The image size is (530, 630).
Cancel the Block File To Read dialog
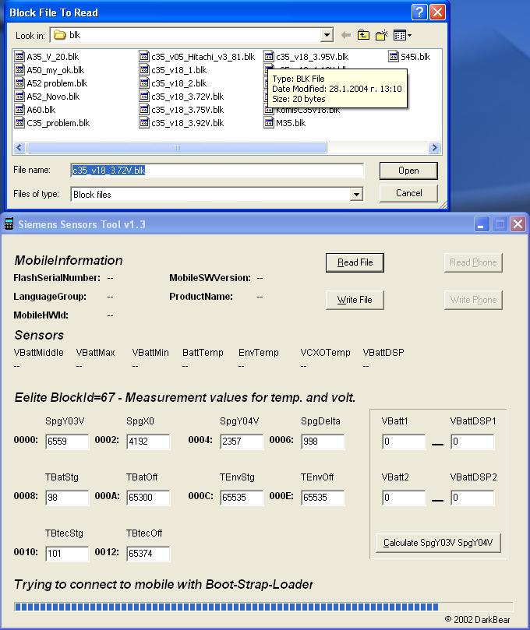coord(408,193)
